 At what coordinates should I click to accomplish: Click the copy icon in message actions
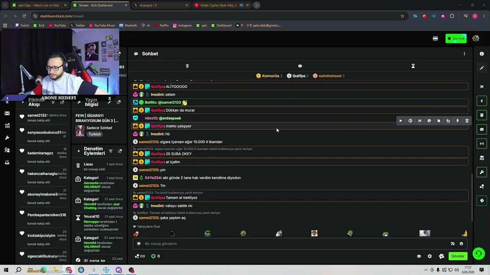click(x=439, y=121)
